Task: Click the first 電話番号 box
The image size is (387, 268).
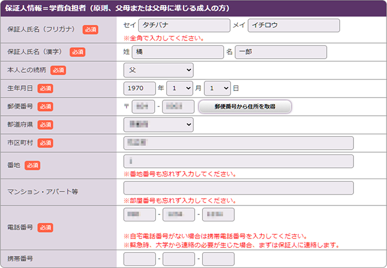Action: [139, 215]
